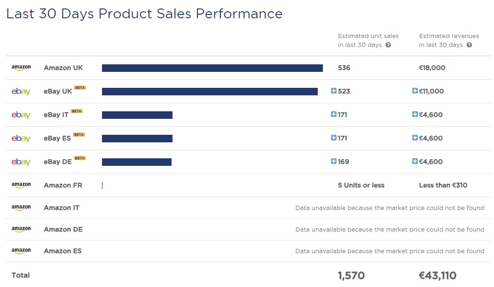Expand the €11,000 revenue details for eBay UK
Image resolution: width=494 pixels, height=287 pixels.
(x=415, y=91)
